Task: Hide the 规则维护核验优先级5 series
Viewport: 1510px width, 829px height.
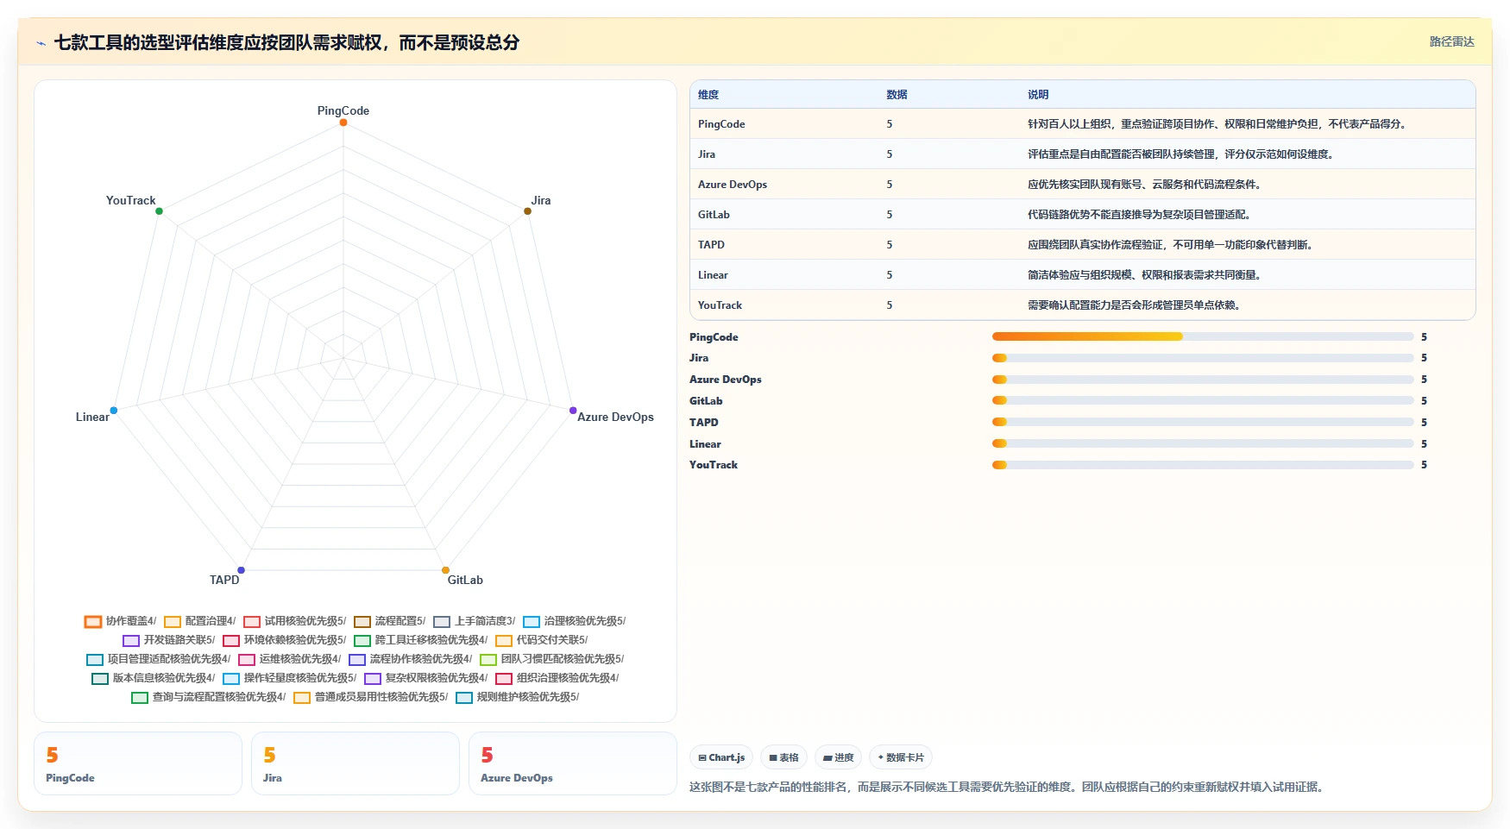Action: pyautogui.click(x=518, y=697)
